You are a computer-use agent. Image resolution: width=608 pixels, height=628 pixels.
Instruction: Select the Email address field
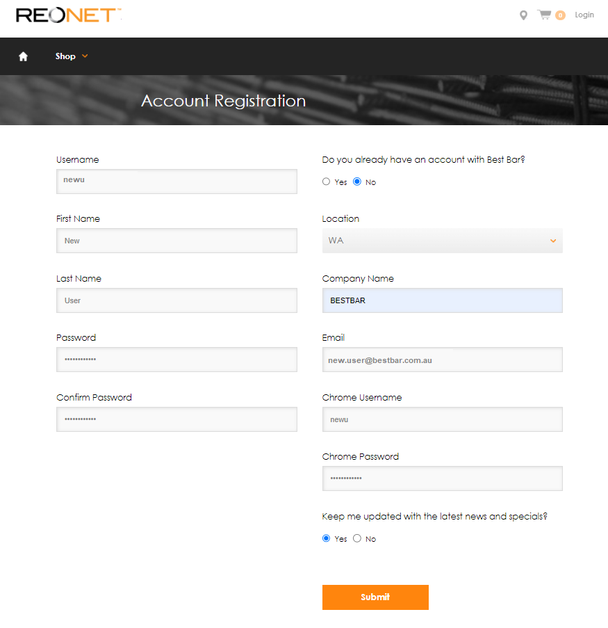pyautogui.click(x=443, y=360)
